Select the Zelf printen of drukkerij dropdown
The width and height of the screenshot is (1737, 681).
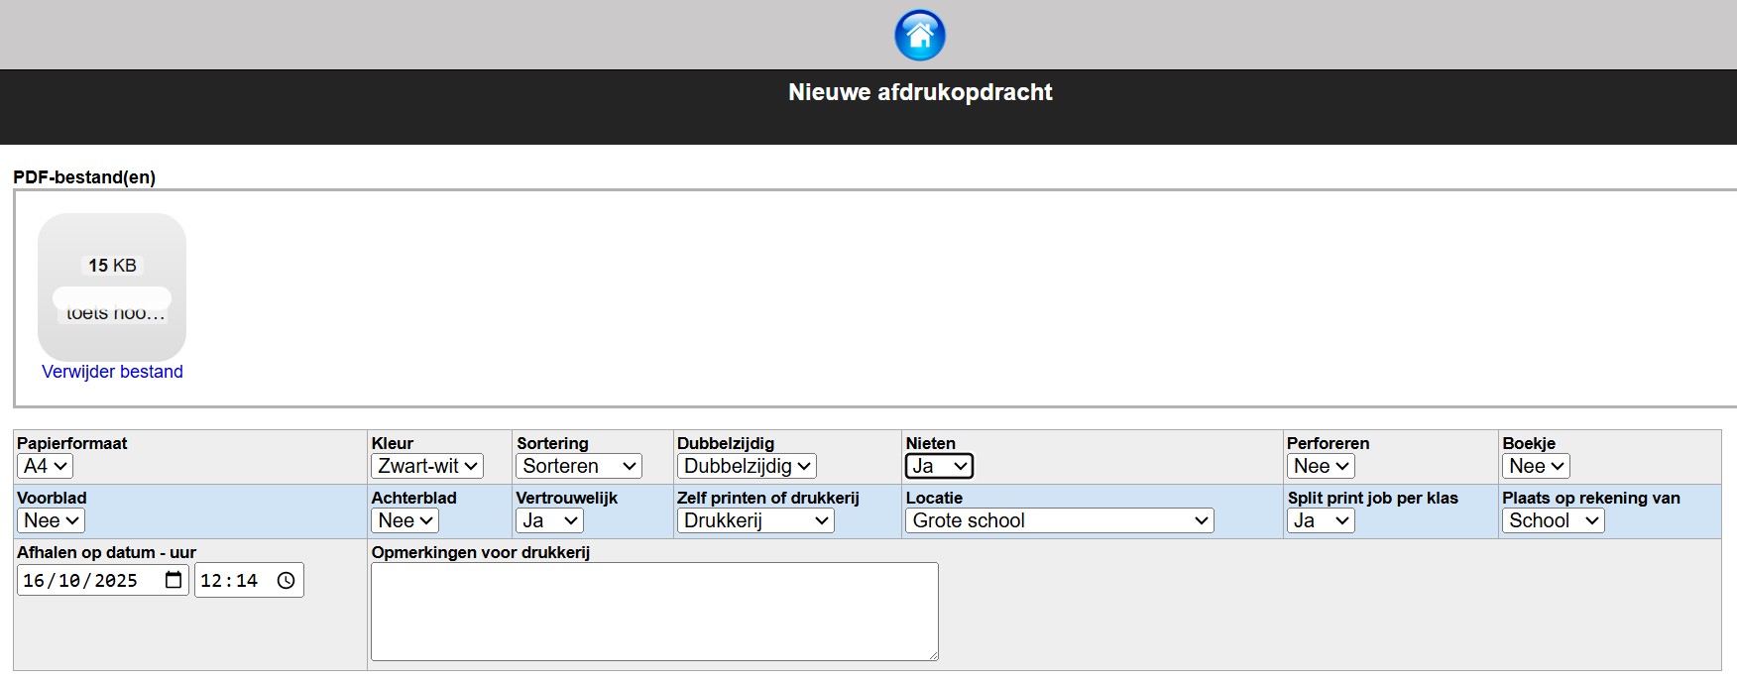pyautogui.click(x=755, y=520)
